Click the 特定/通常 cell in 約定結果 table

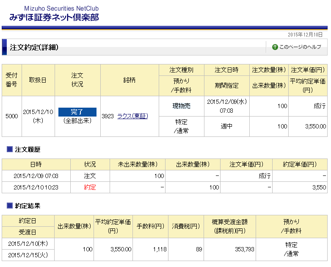(x=291, y=250)
